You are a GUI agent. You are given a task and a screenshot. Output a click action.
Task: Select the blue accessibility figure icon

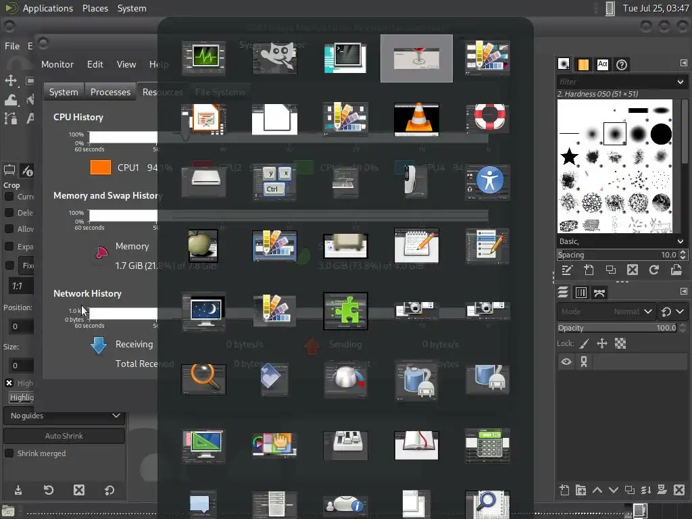coord(488,182)
